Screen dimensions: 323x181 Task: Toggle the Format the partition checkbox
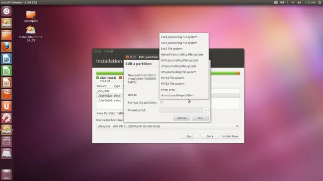coord(161,103)
